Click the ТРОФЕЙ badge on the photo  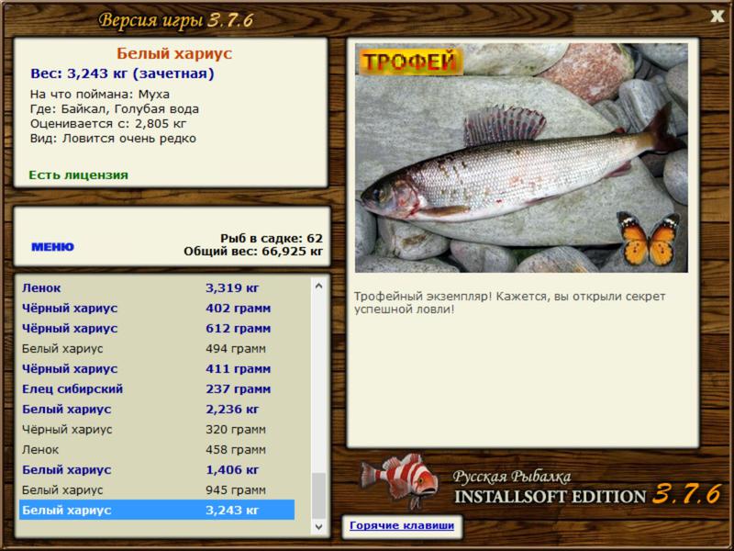410,62
